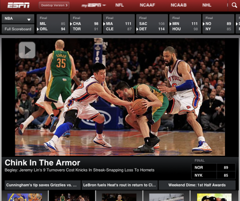Open the MIL vs ORL final score
Screen dimensions: 240x201
pyautogui.click(x=53, y=24)
